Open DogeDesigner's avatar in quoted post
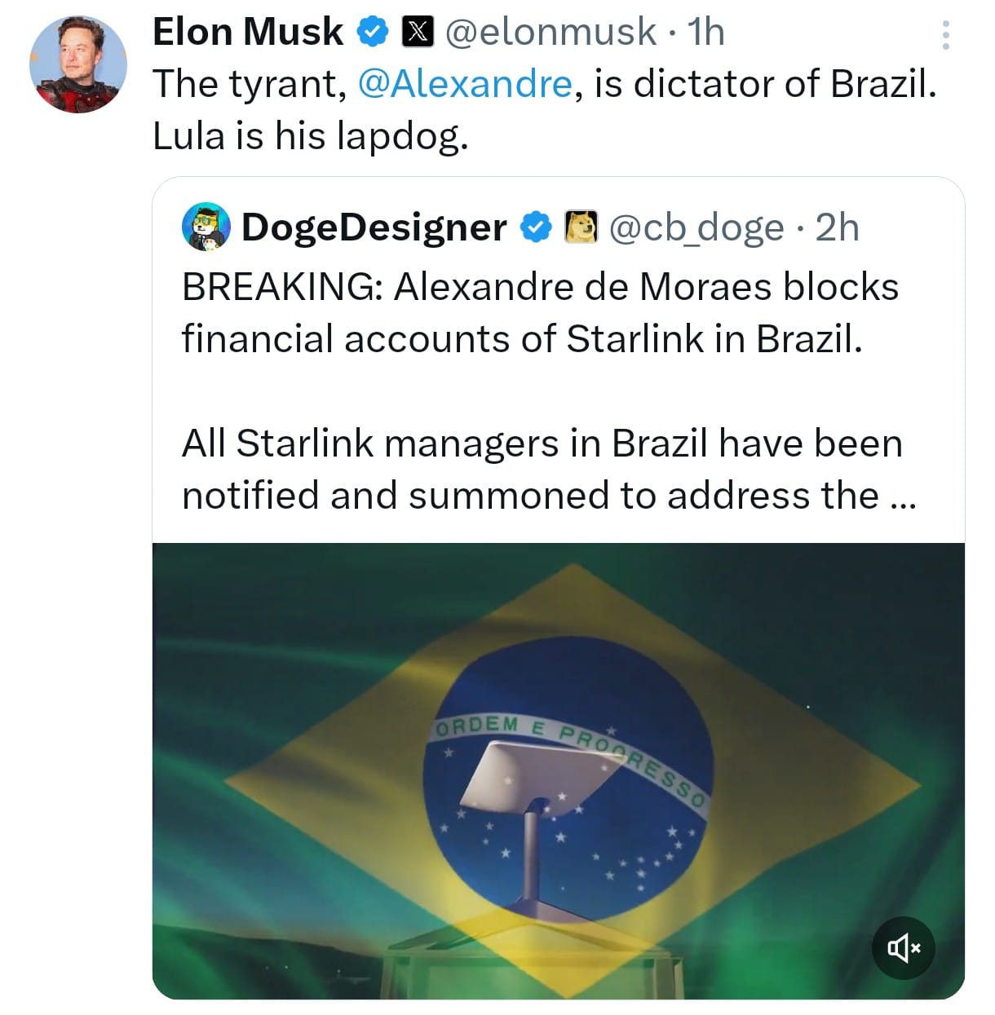 [206, 227]
